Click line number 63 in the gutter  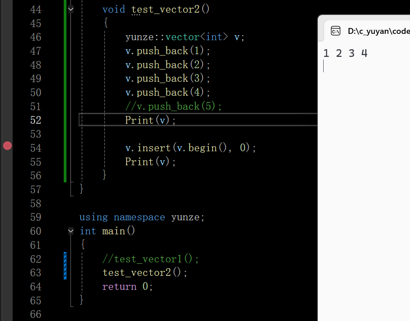click(36, 273)
